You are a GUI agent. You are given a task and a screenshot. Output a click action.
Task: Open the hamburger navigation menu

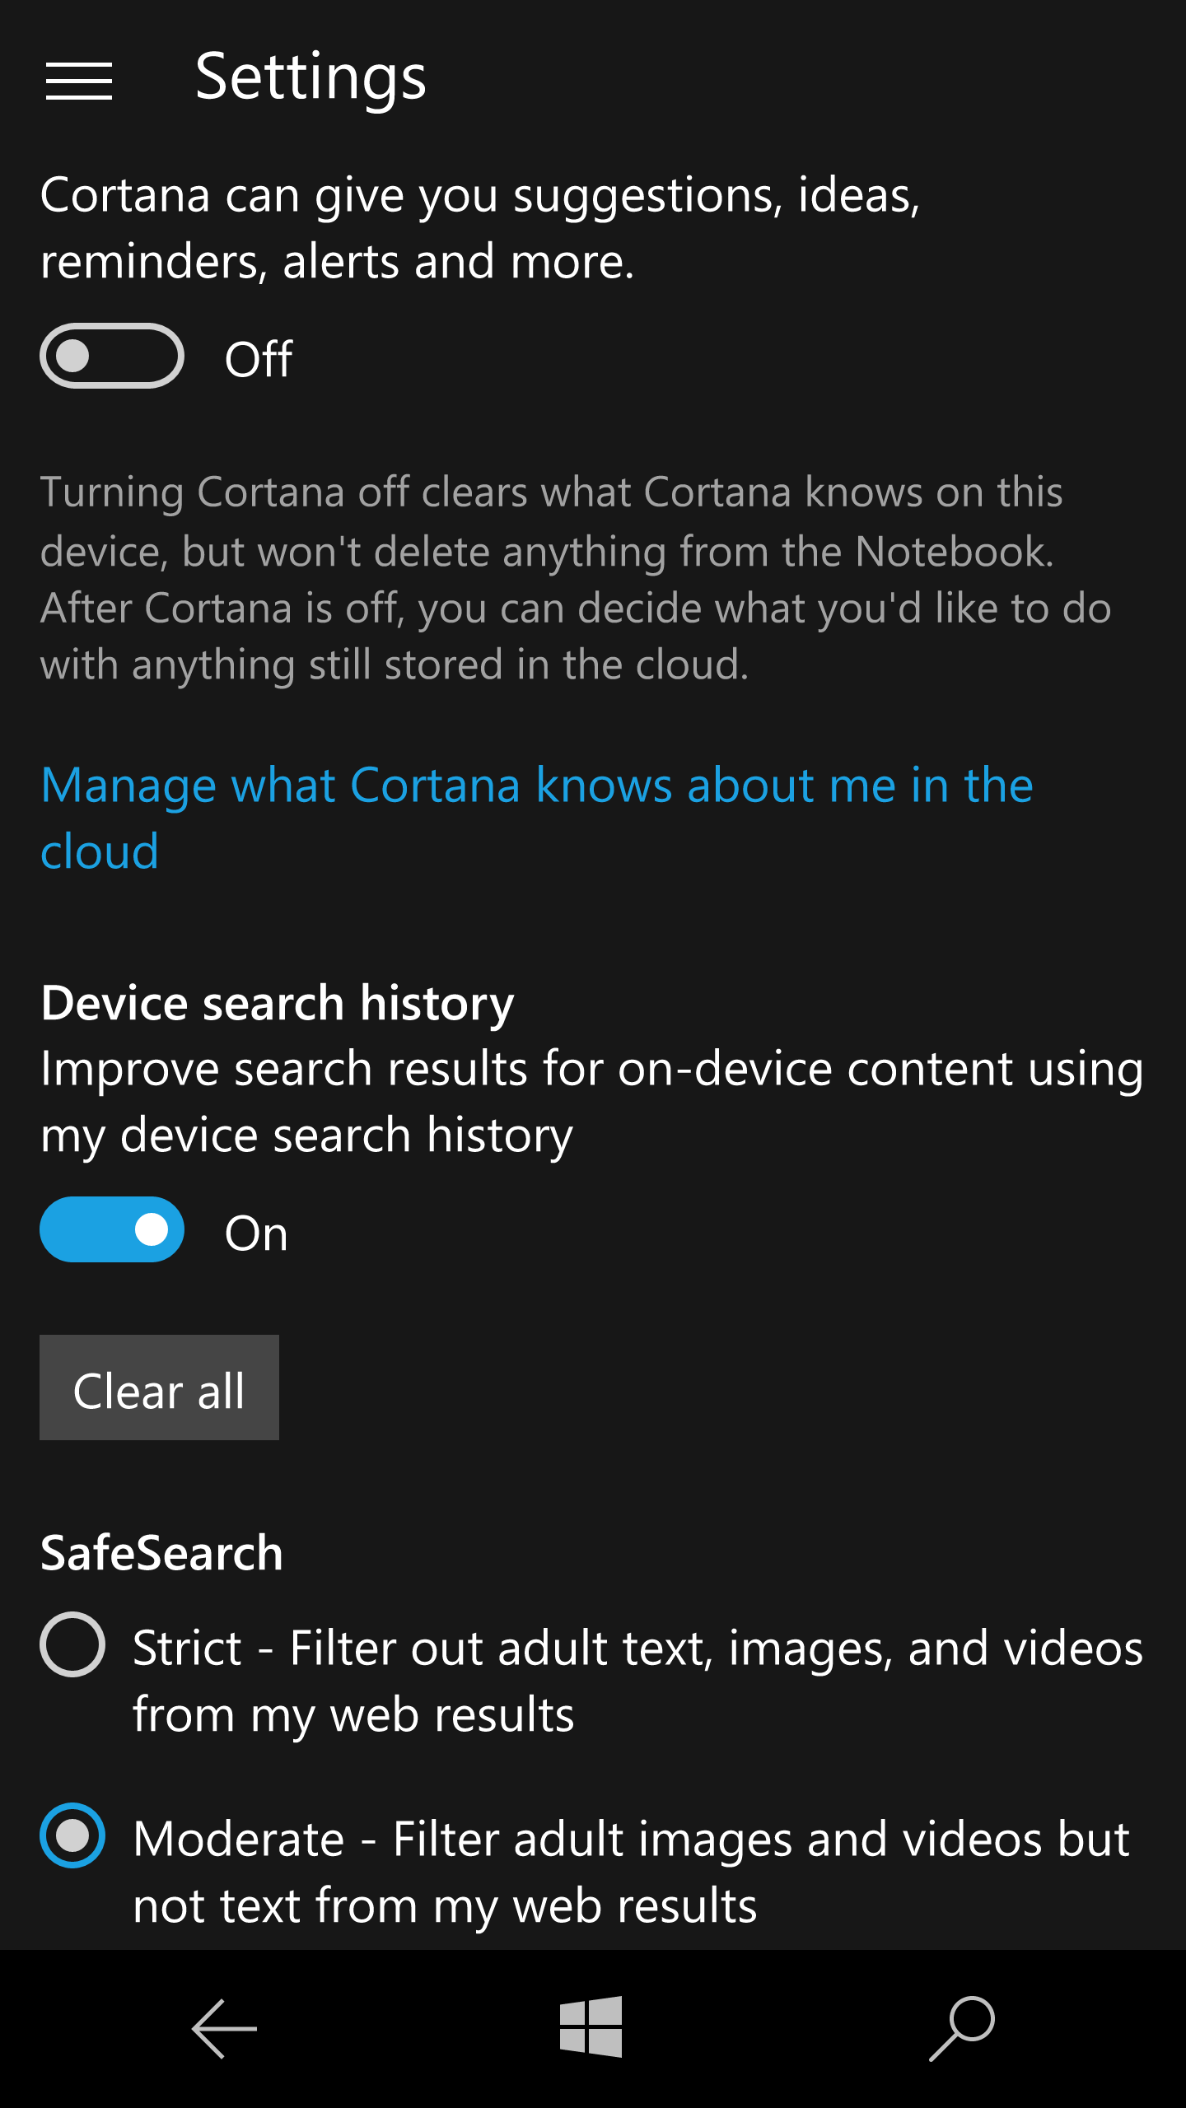click(79, 81)
